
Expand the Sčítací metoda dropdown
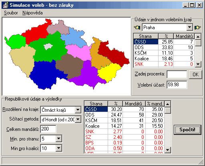pyautogui.click(x=78, y=119)
